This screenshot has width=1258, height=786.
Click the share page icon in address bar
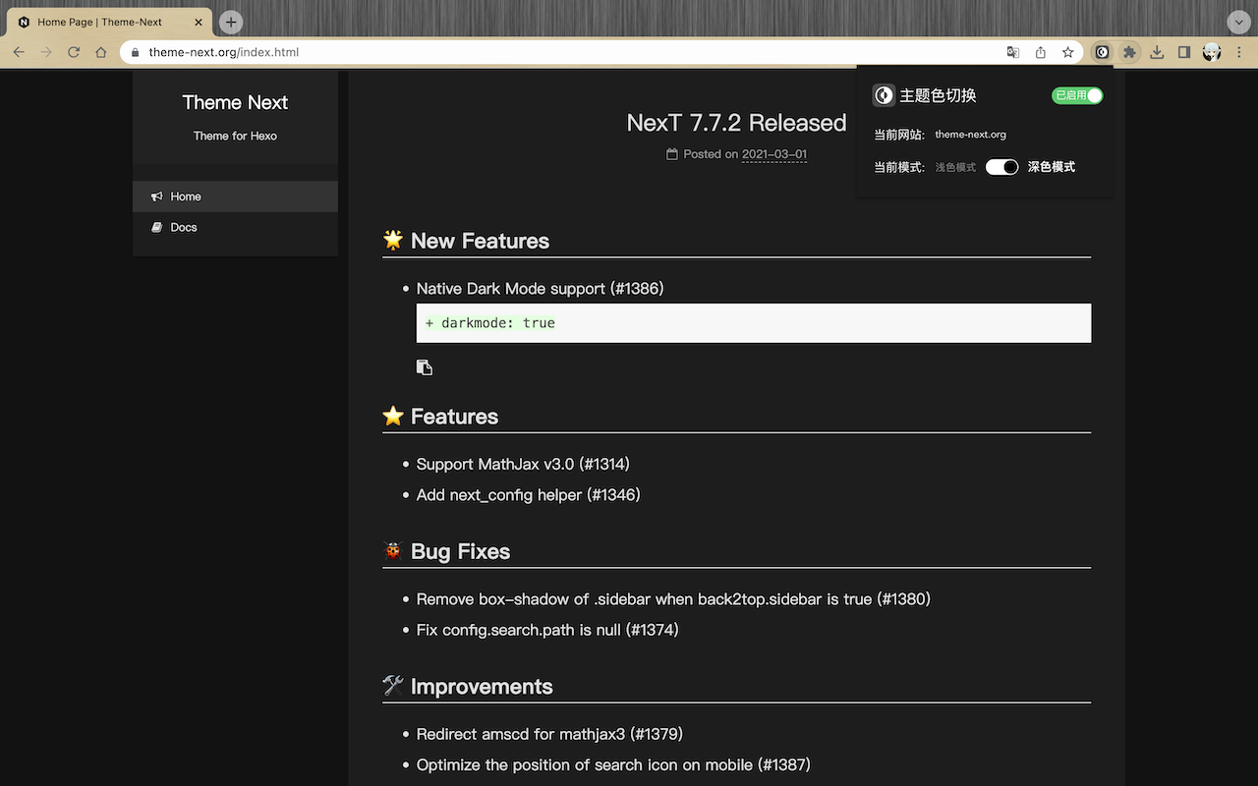1040,52
